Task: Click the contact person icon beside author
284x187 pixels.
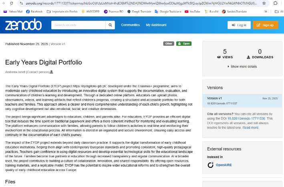Action: (51, 72)
